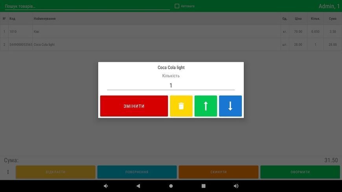Click the ОФОРМИТИ button
The width and height of the screenshot is (342, 192).
(x=300, y=172)
